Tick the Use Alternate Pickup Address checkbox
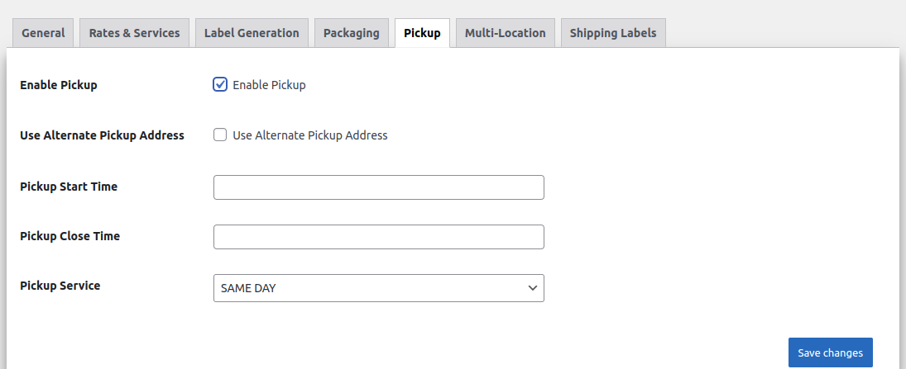Viewport: 906px width, 369px height. 220,135
